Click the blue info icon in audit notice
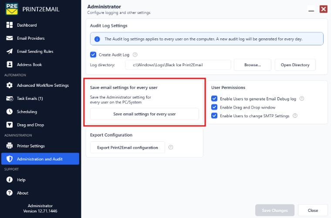Screen dimensions: 331x218 coord(97,39)
